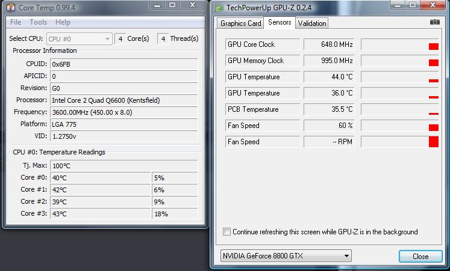
Task: Click the Core #0 load value 5%
Action: tap(175, 178)
